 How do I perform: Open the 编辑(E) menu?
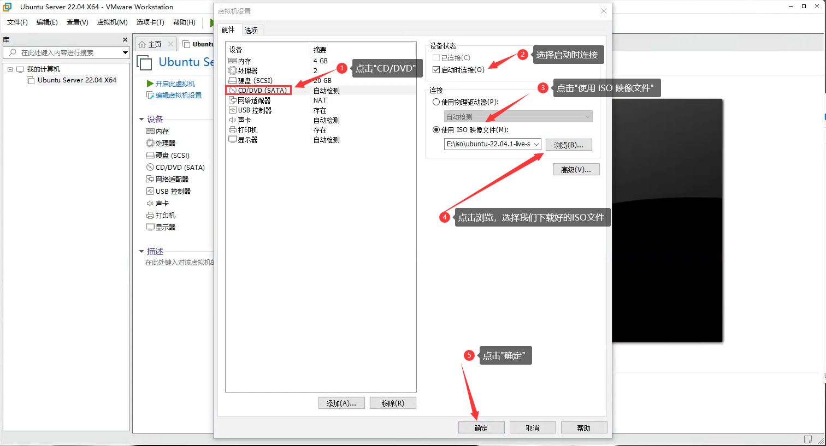click(47, 22)
